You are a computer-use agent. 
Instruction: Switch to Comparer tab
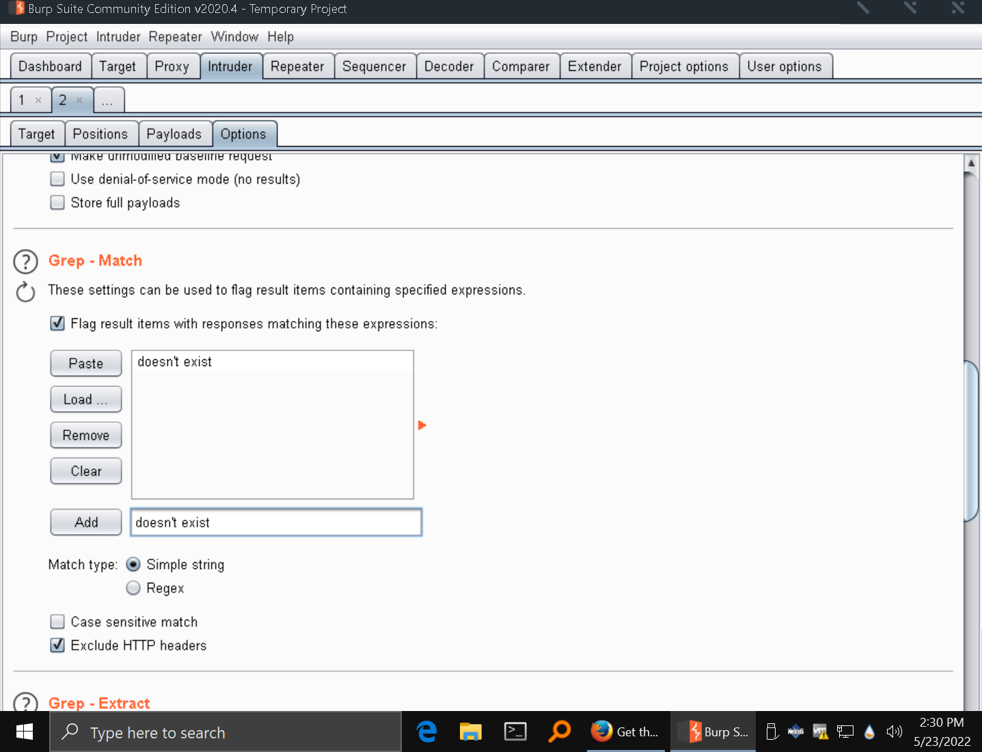[521, 66]
